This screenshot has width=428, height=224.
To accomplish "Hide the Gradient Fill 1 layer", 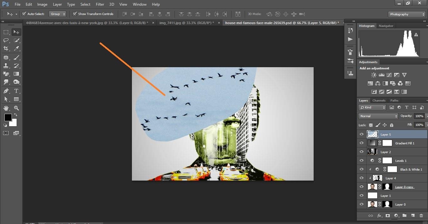I will pyautogui.click(x=362, y=143).
